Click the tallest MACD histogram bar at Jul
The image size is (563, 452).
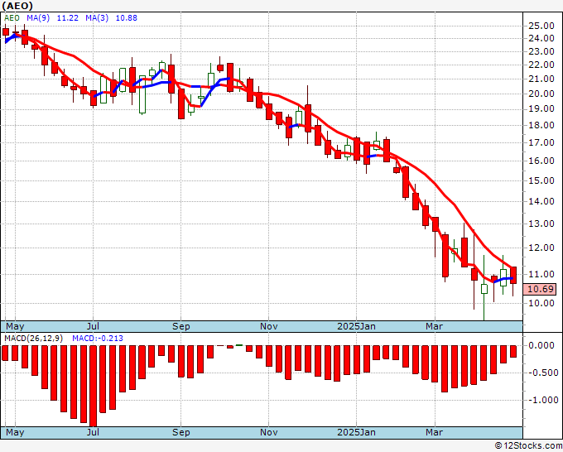click(x=93, y=386)
